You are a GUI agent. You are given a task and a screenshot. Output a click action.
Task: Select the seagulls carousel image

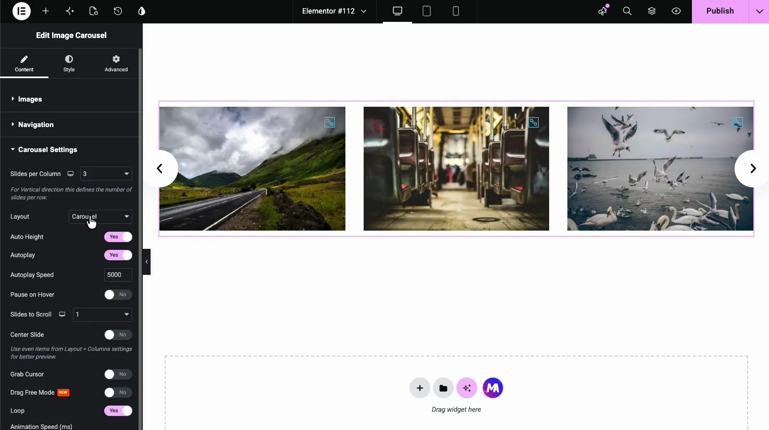[x=660, y=169]
